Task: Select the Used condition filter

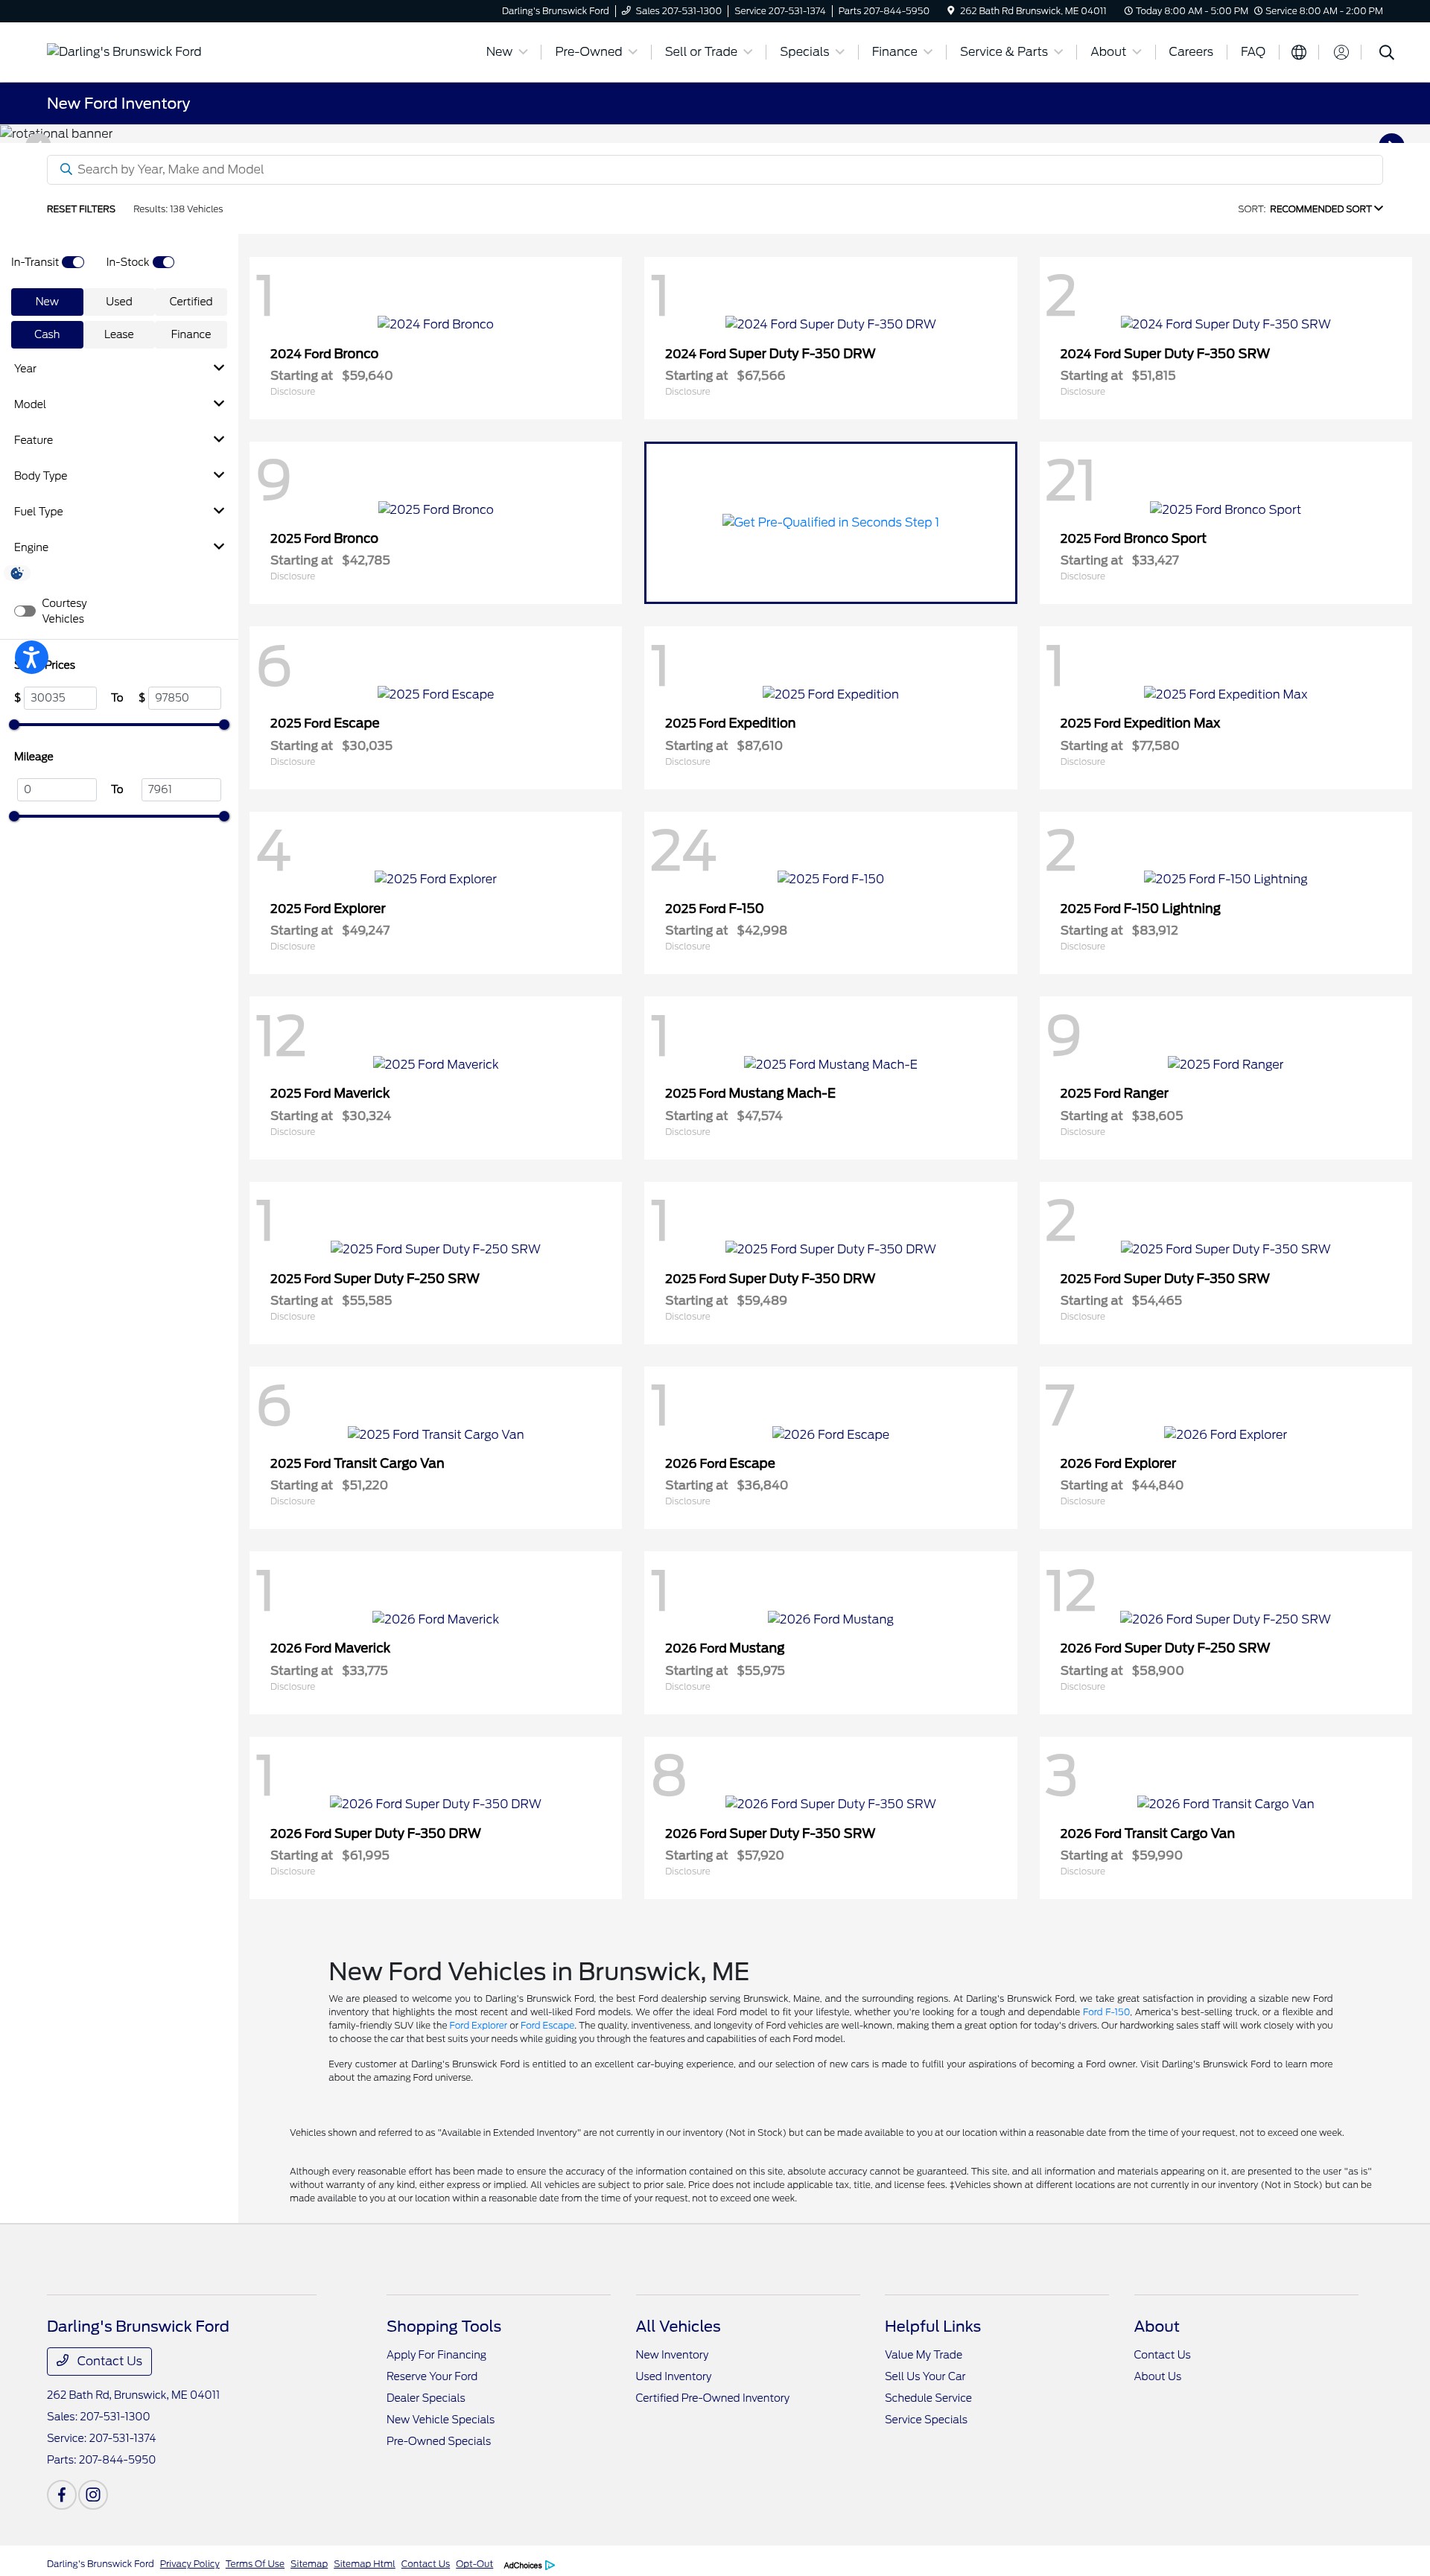Action: pyautogui.click(x=119, y=301)
